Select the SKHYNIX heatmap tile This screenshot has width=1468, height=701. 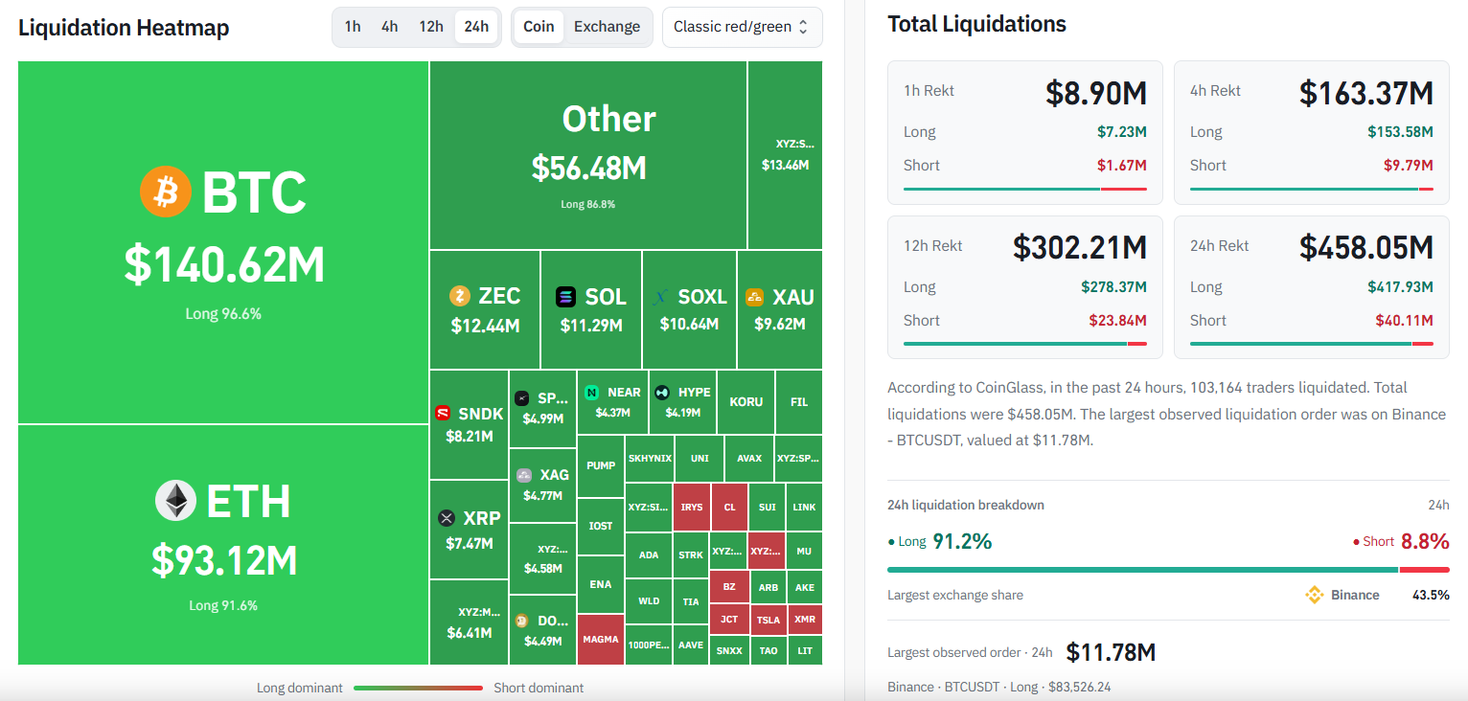tap(650, 459)
